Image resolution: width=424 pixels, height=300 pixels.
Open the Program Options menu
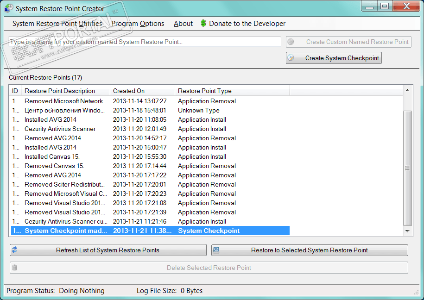click(x=138, y=24)
